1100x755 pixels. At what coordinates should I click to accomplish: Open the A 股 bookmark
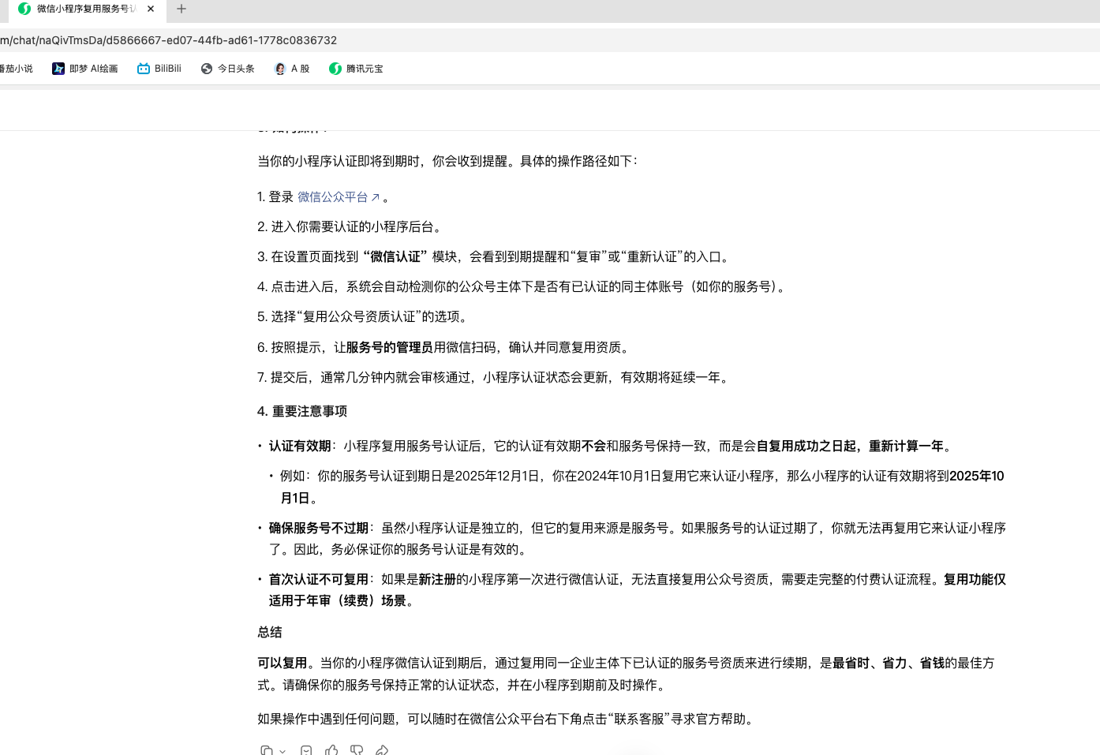point(292,69)
